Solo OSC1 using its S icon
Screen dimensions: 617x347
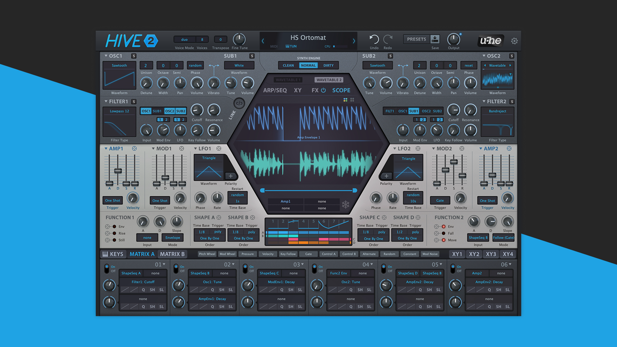pos(134,56)
